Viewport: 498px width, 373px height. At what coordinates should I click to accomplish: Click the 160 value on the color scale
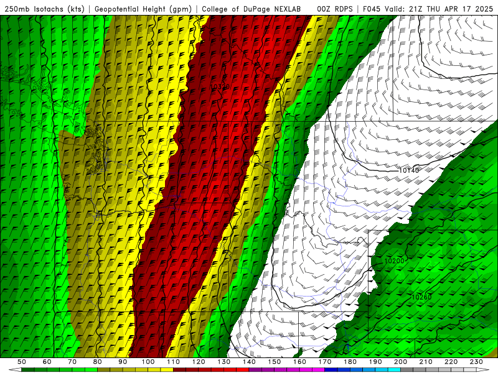coord(299,362)
